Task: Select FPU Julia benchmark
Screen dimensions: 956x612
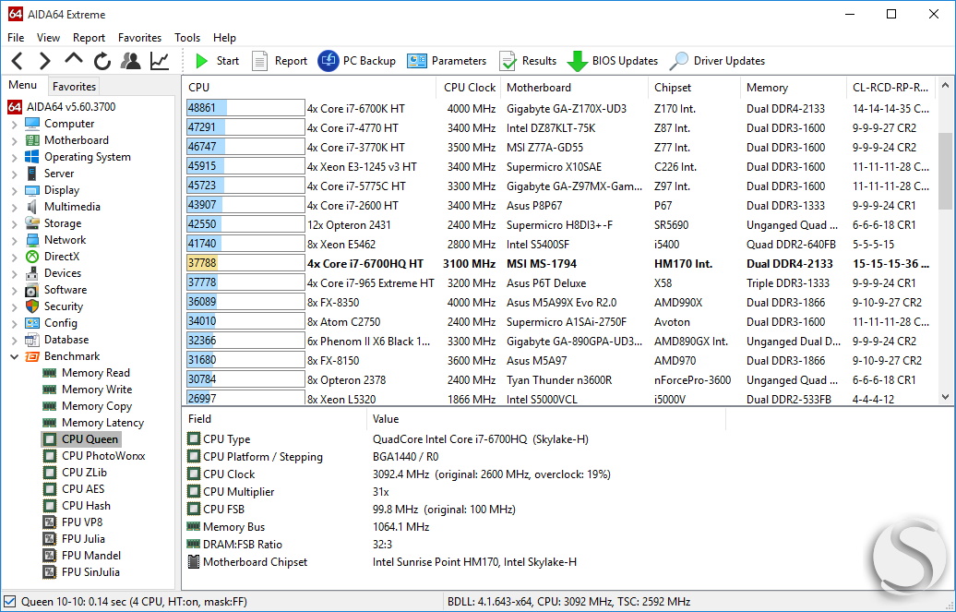Action: 83,539
